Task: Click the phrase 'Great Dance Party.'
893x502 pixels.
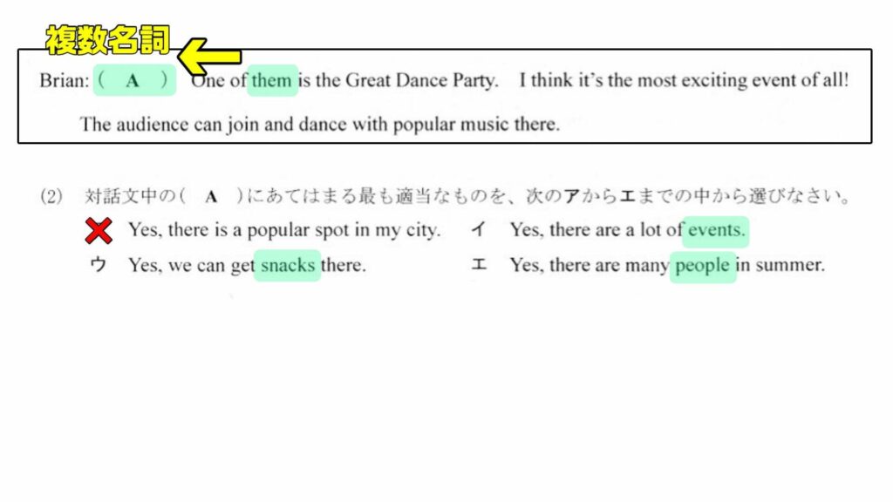Action: pyautogui.click(x=421, y=80)
